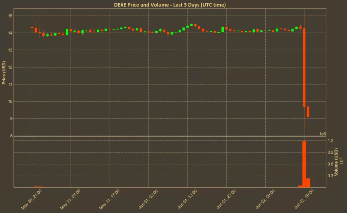Image resolution: width=347 pixels, height=213 pixels.
Task: Click the 'Price (USD)' axis label
Action: point(4,73)
